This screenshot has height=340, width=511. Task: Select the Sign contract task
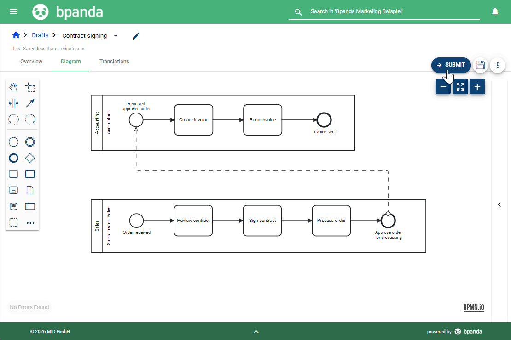pos(262,221)
